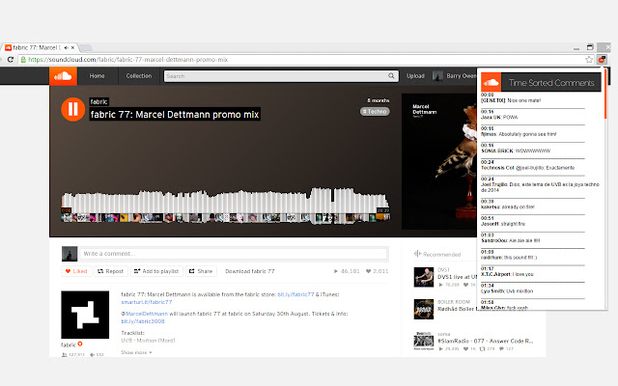Click the track title fabric 77: Marcel Dettmann promo mix
Screen dimensions: 618x386
175,114
